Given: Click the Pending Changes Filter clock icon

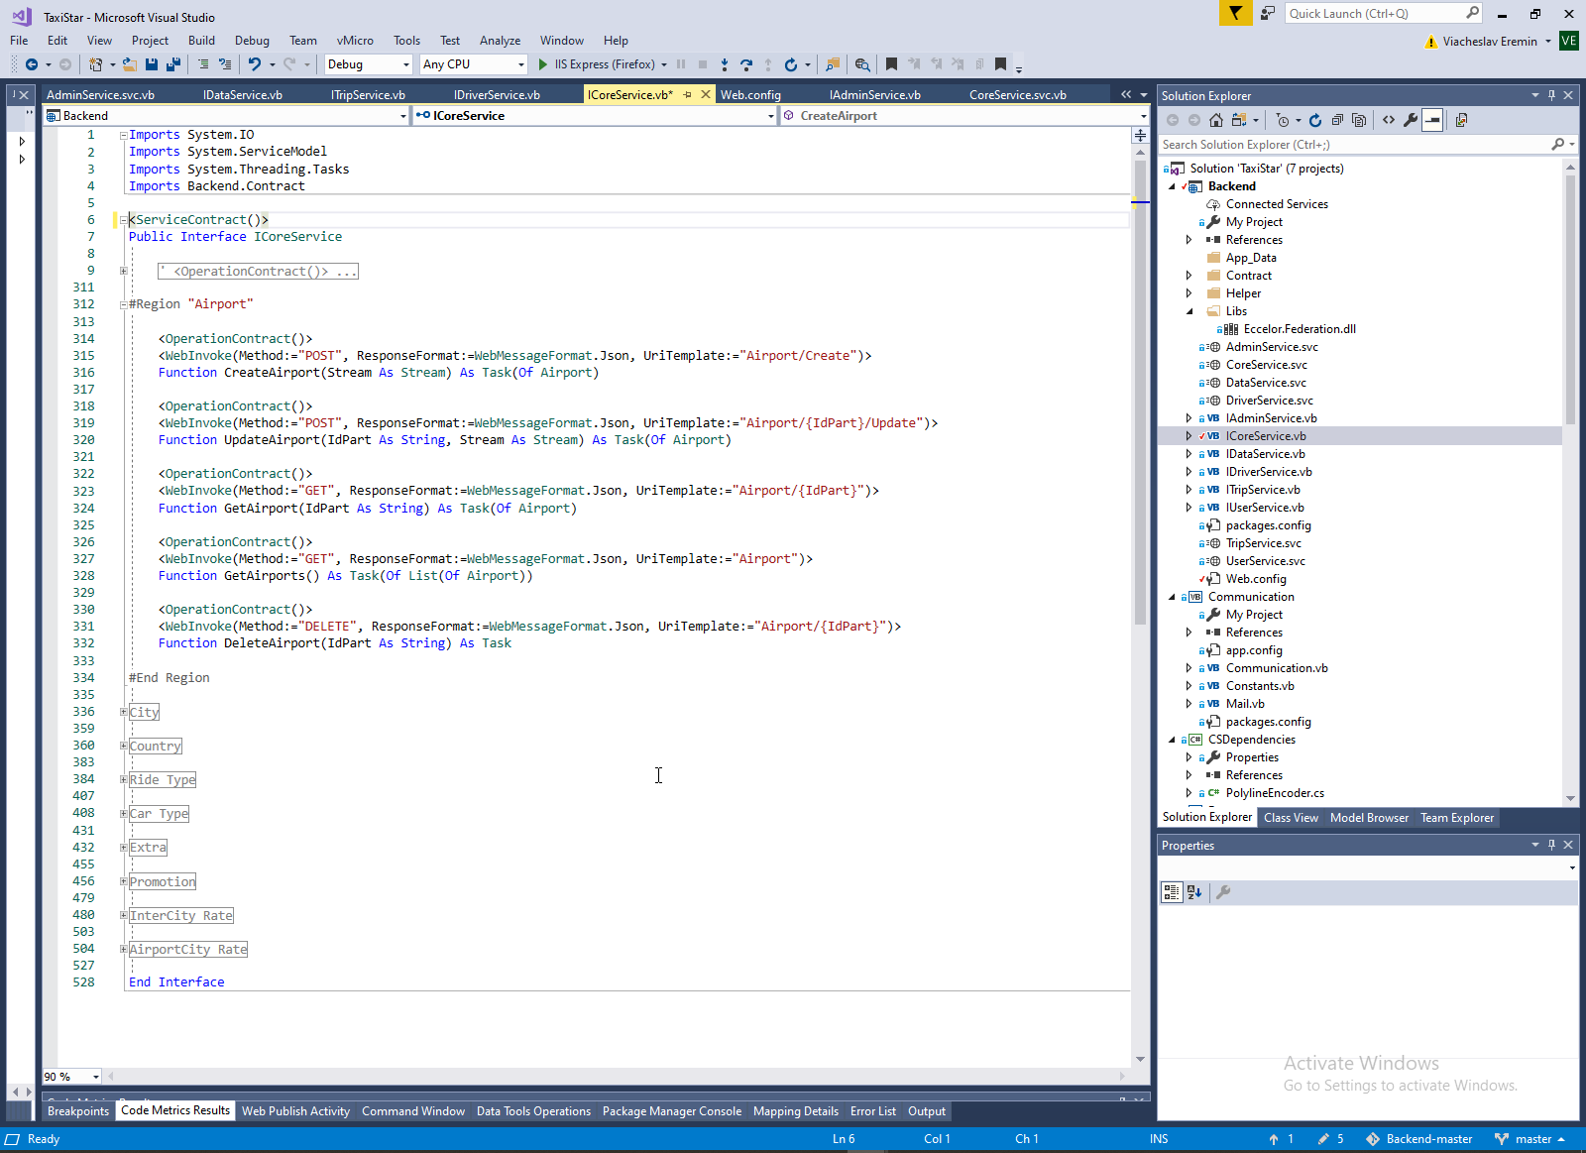Looking at the screenshot, I should 1283,120.
